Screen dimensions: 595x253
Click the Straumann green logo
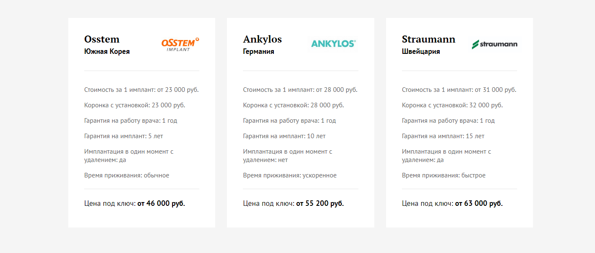[495, 44]
